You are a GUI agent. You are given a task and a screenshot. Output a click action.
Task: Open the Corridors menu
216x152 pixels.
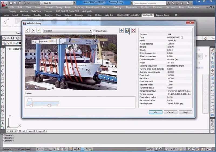tap(157, 7)
